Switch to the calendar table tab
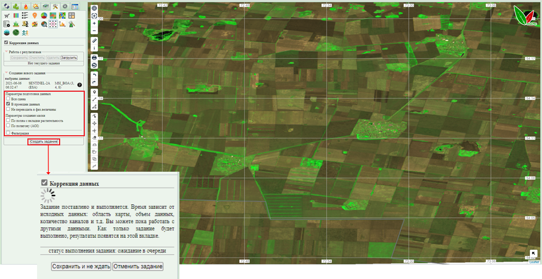 click(75, 6)
